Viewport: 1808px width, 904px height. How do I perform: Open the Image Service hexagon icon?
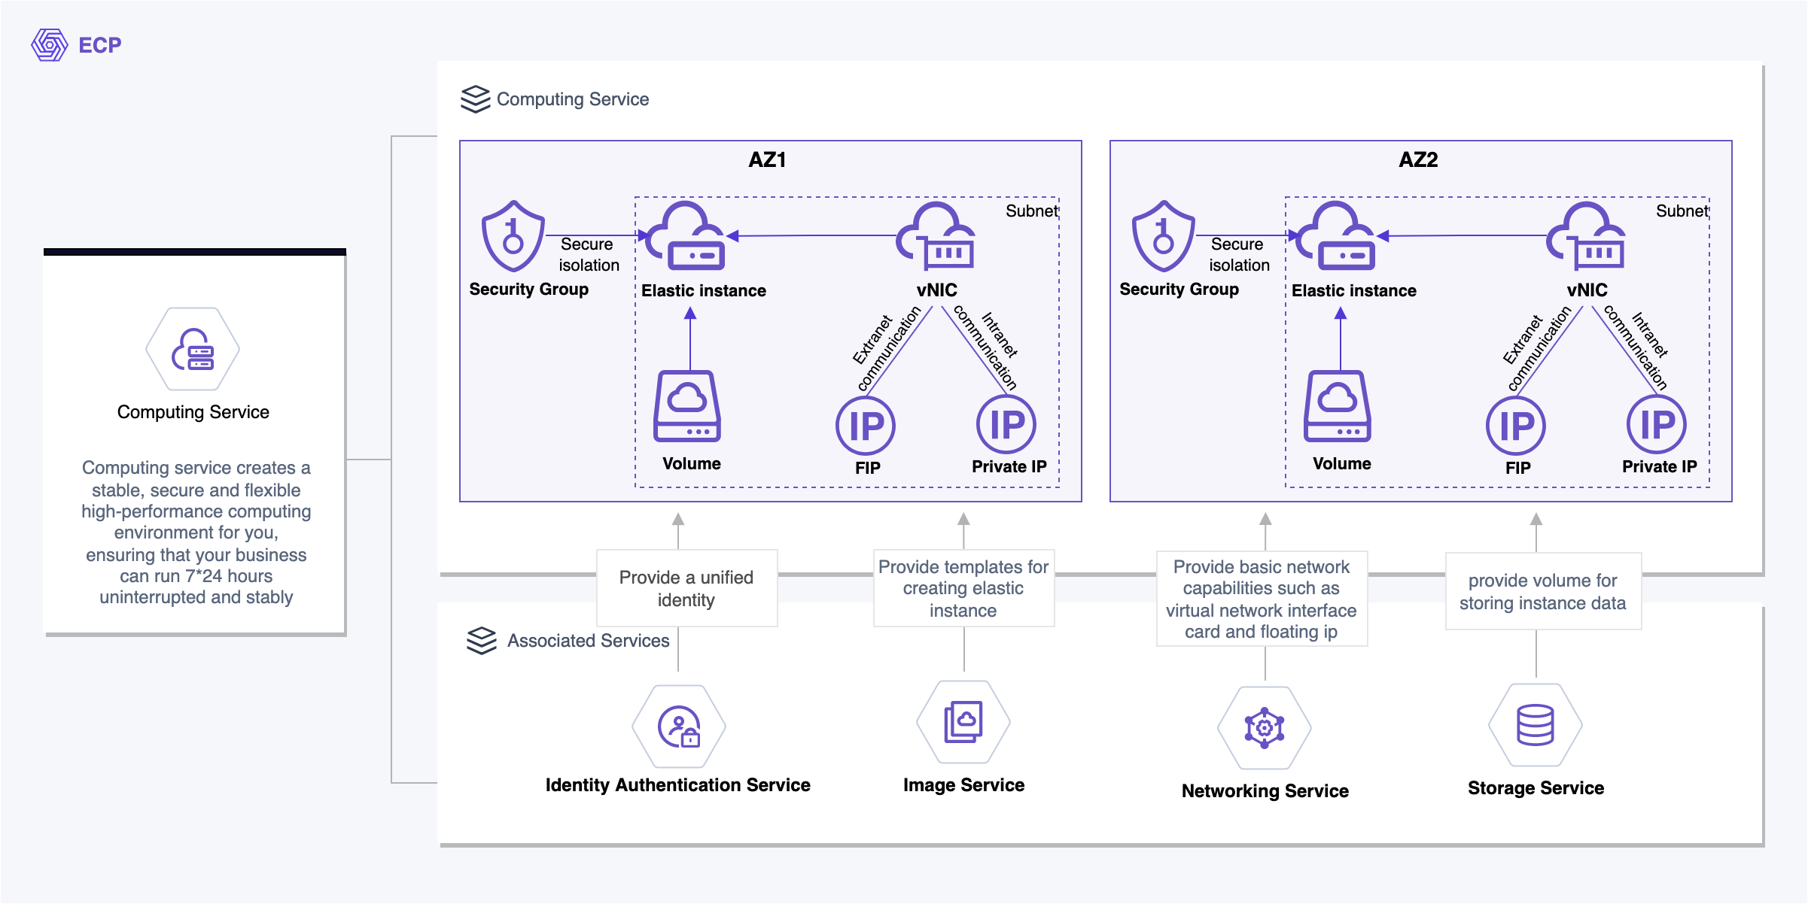click(x=963, y=722)
